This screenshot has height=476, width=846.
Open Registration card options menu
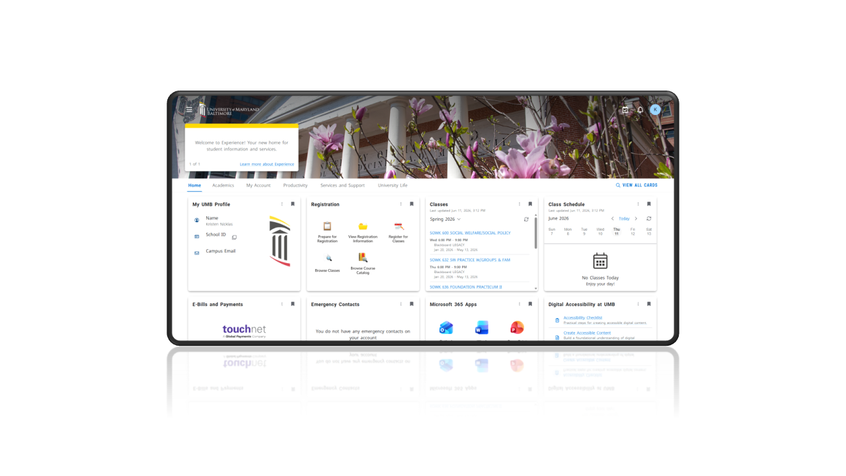pyautogui.click(x=401, y=204)
